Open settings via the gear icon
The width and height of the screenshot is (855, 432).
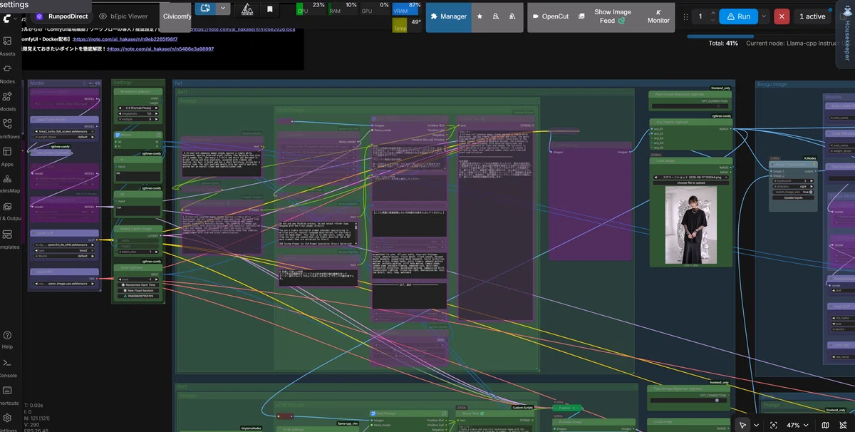pyautogui.click(x=7, y=418)
